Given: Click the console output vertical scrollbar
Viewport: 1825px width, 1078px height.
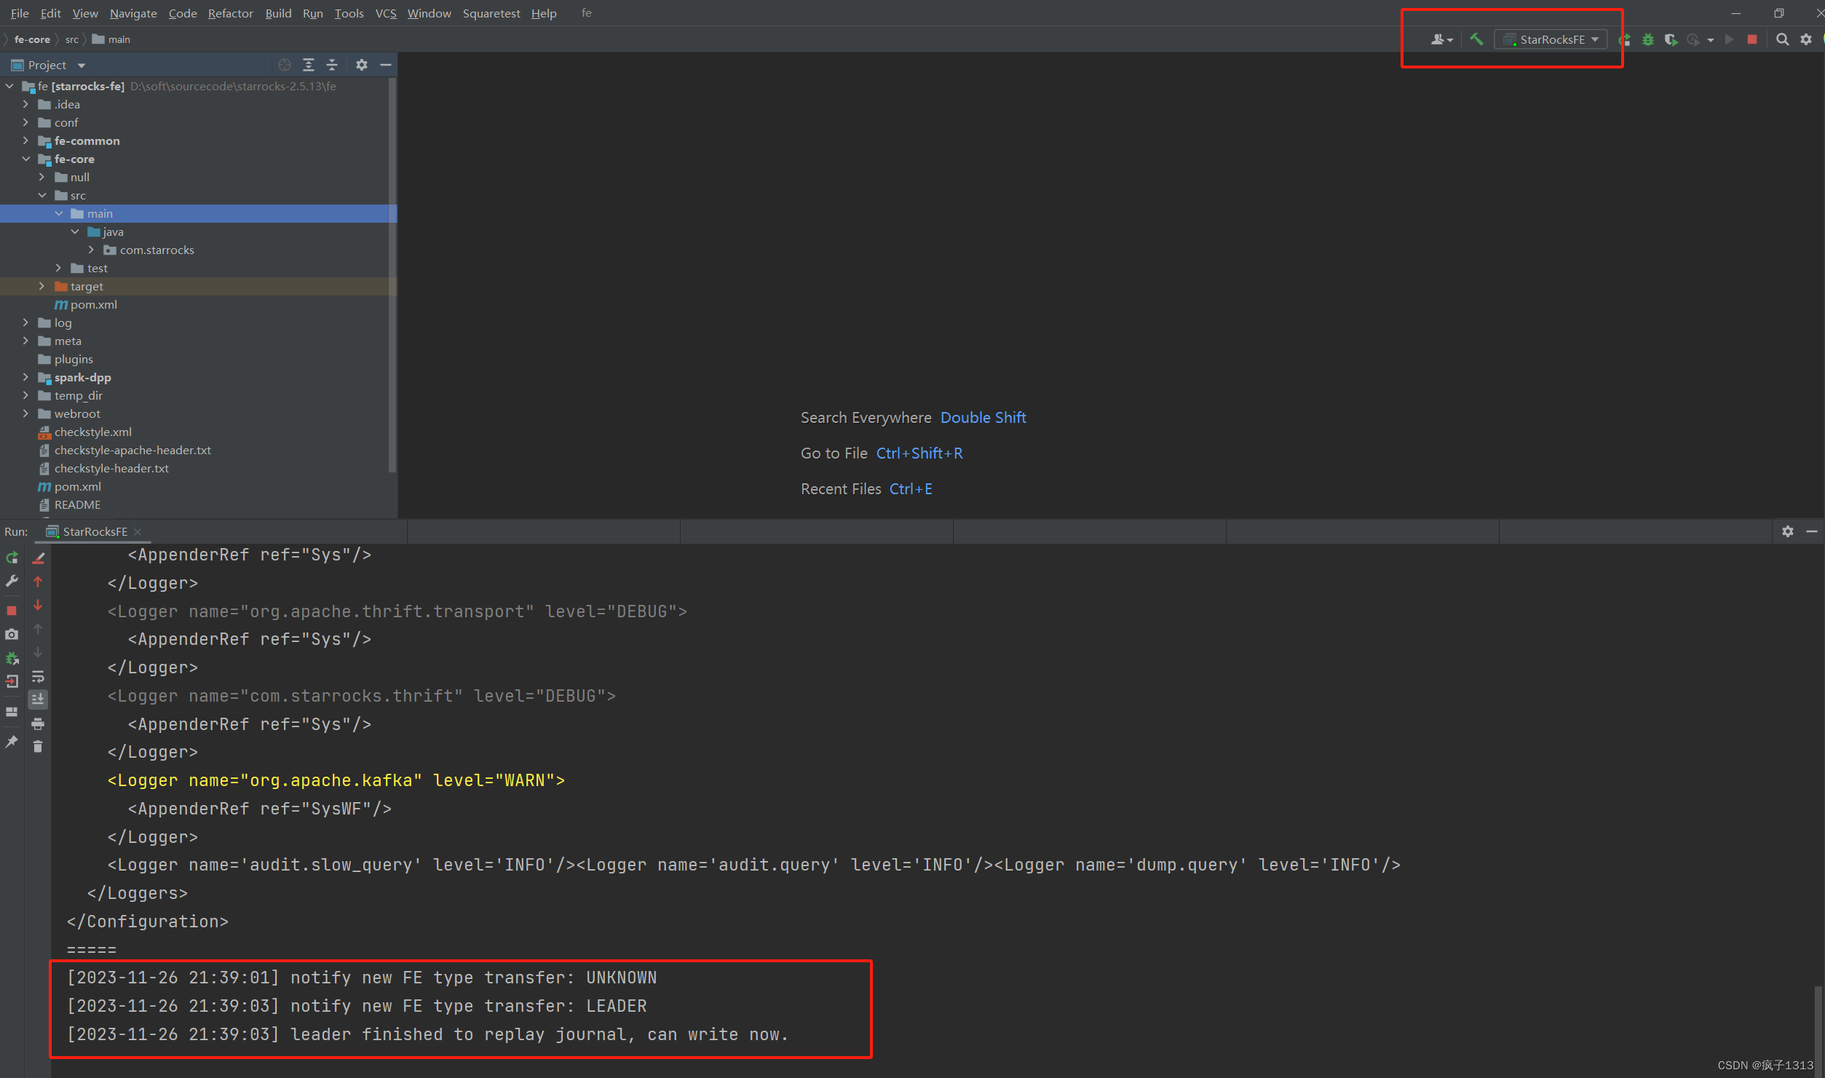Looking at the screenshot, I should pos(1818,1030).
